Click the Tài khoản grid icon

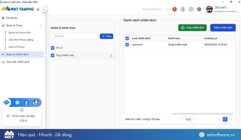click(x=3, y=18)
